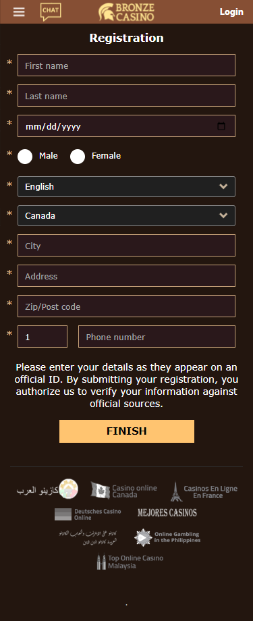
Task: Click the Arabic casino roulette logo
Action: [x=69, y=489]
